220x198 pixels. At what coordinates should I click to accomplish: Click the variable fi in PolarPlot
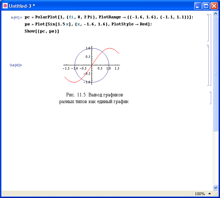71,17
